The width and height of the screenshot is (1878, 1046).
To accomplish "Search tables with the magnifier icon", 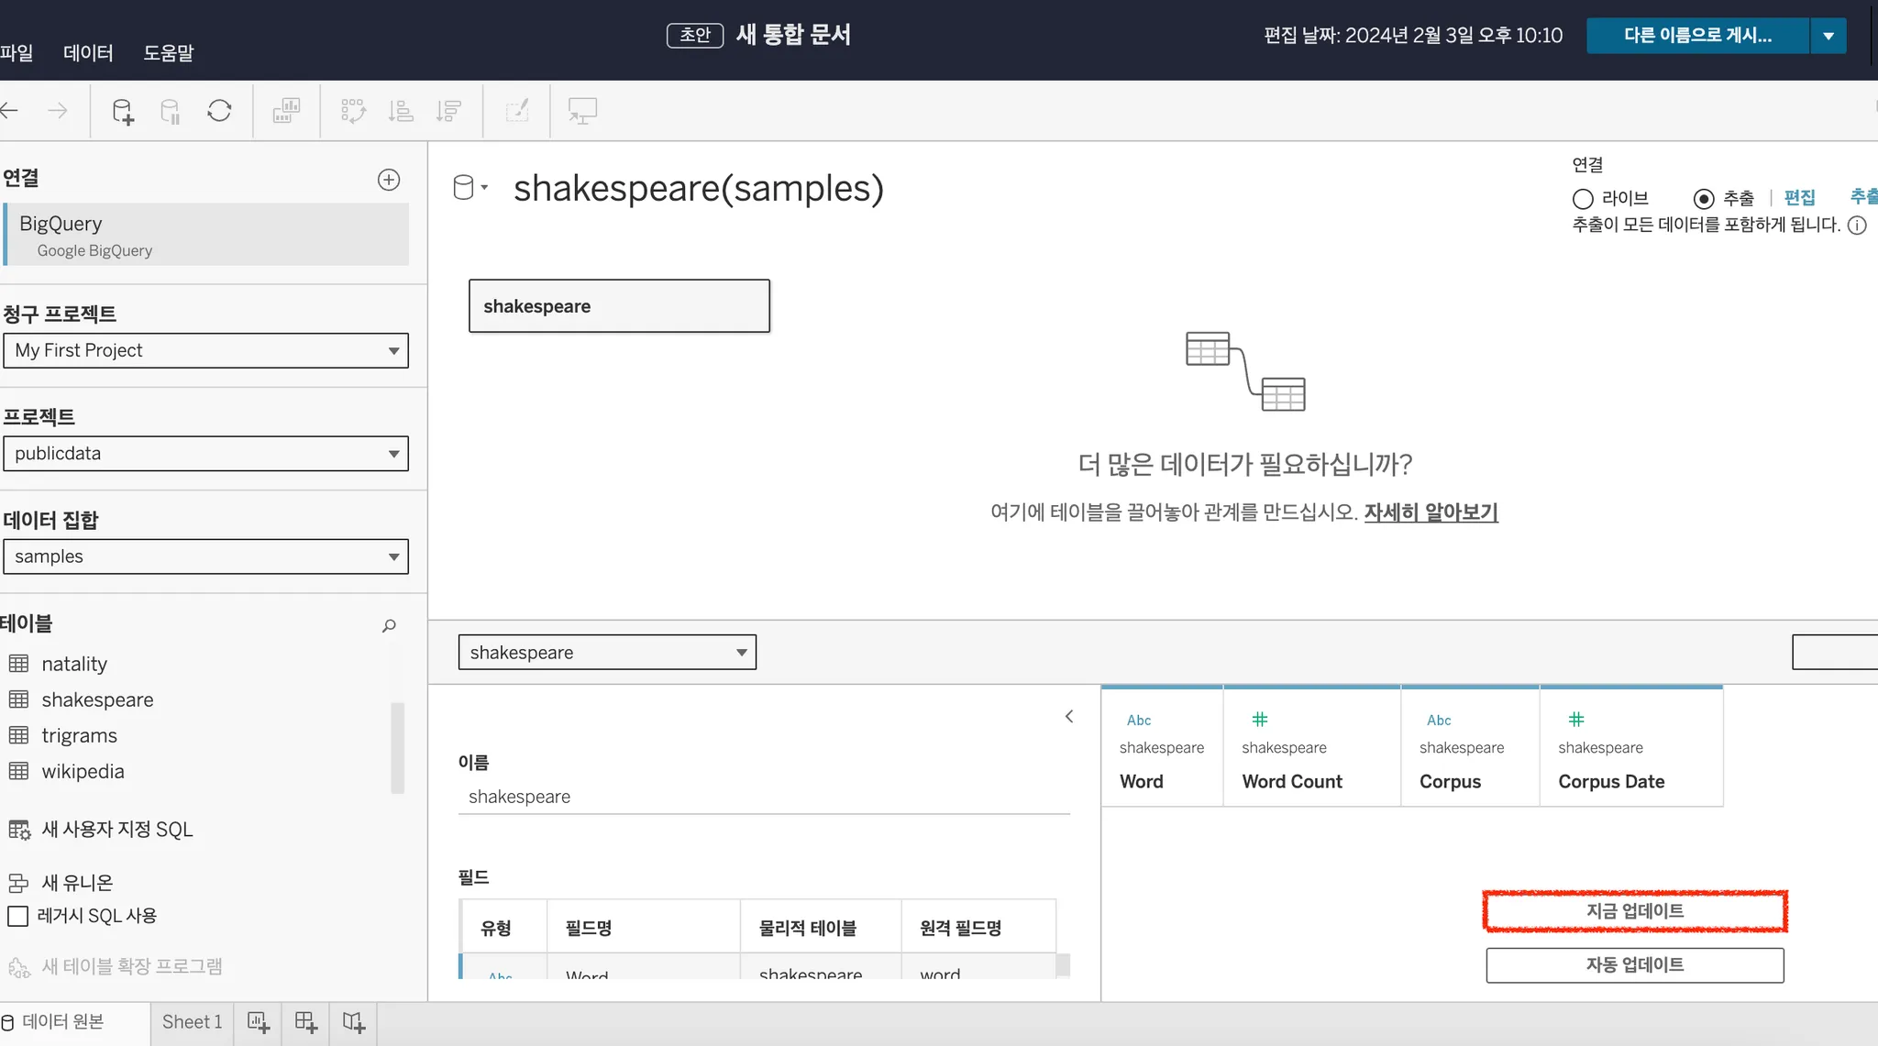I will pos(389,625).
